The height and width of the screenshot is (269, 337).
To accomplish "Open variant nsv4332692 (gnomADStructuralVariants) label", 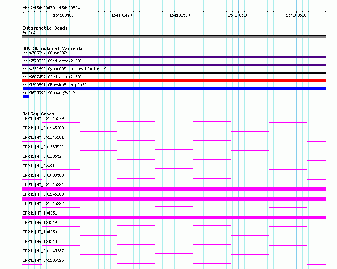I will (x=65, y=69).
